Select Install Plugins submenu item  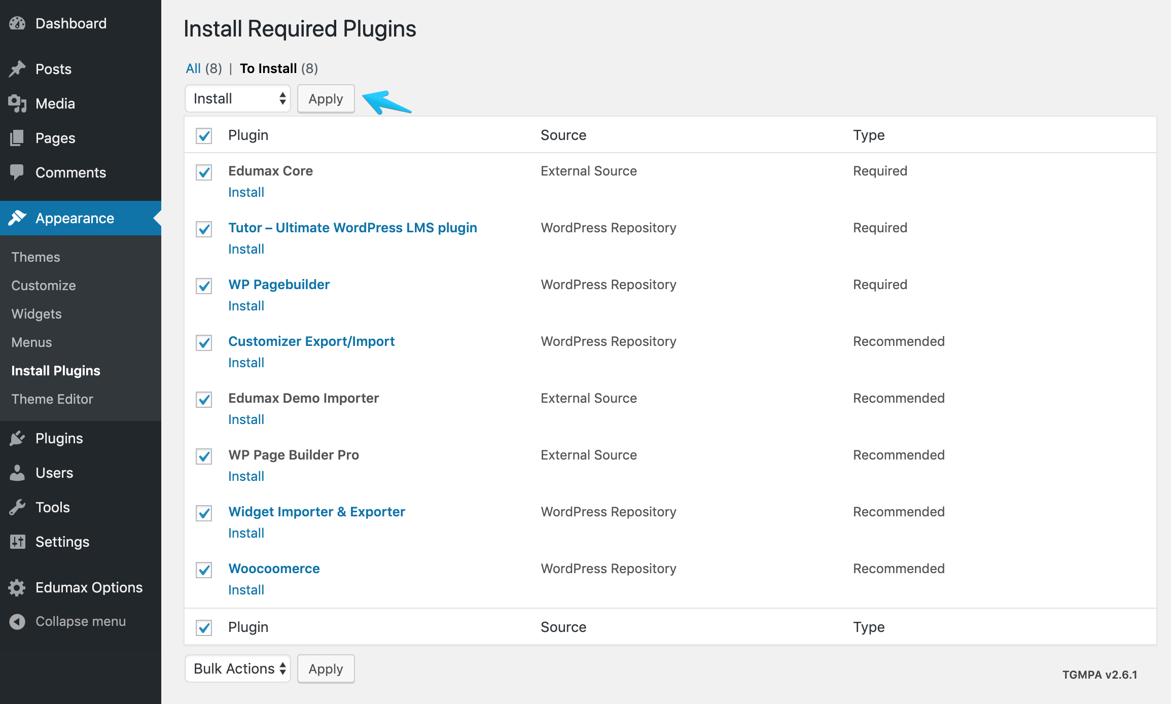click(x=56, y=371)
